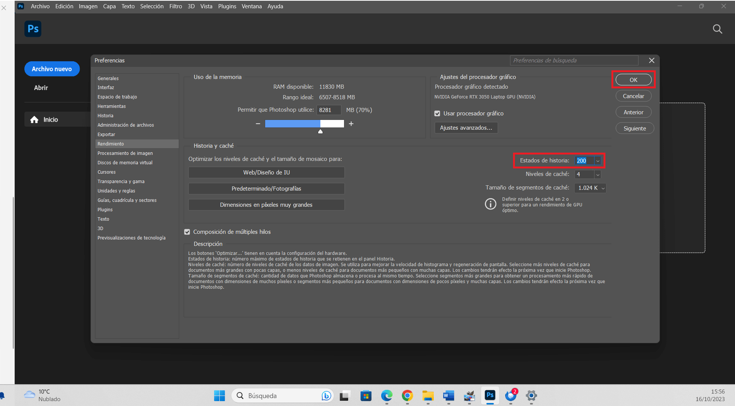
Task: Open Tamaño de segmentos de caché dropdown
Action: (x=590, y=188)
